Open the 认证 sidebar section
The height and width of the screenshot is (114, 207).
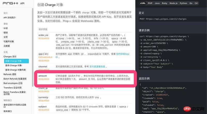[x=5, y=28]
